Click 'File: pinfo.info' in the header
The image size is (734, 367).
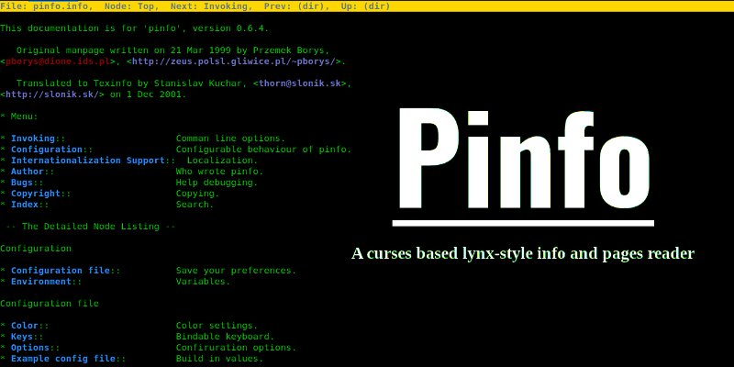tap(47, 6)
